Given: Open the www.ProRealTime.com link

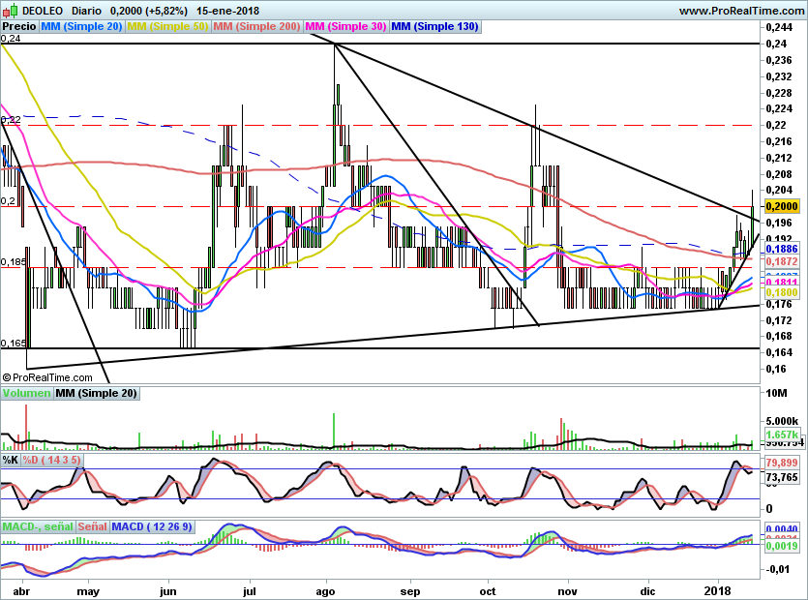Looking at the screenshot, I should [x=741, y=10].
